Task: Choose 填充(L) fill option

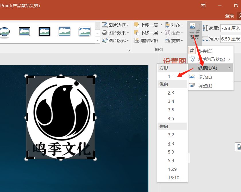Action: (211, 77)
